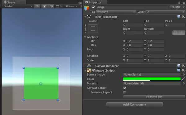Click the Scale Y field
The height and width of the screenshot is (115, 186).
tap(156, 60)
